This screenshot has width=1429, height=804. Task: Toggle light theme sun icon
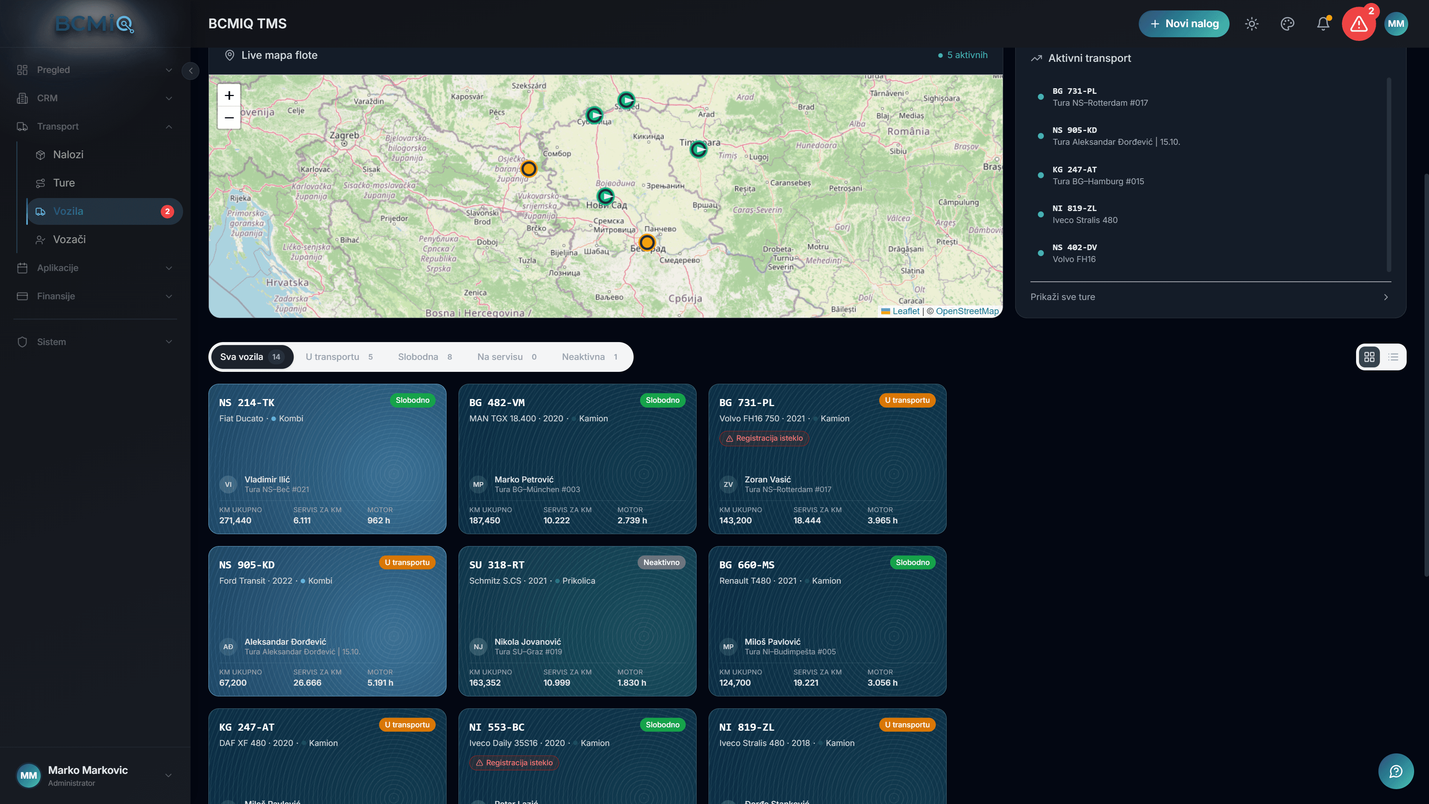1251,24
